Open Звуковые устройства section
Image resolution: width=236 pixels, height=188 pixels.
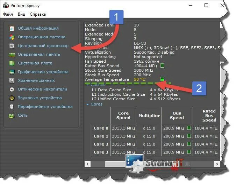pyautogui.click(x=40, y=98)
